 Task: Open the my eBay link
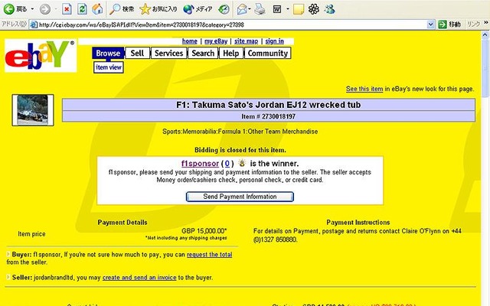coord(216,41)
